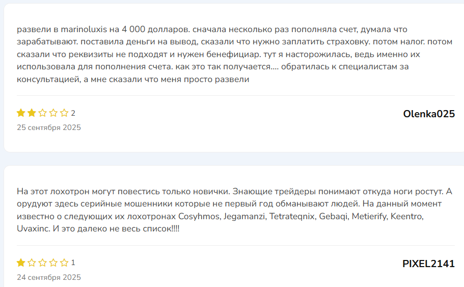This screenshot has width=464, height=287.
Task: Click the word Uvaxinc in the second review
Action: click(33, 229)
